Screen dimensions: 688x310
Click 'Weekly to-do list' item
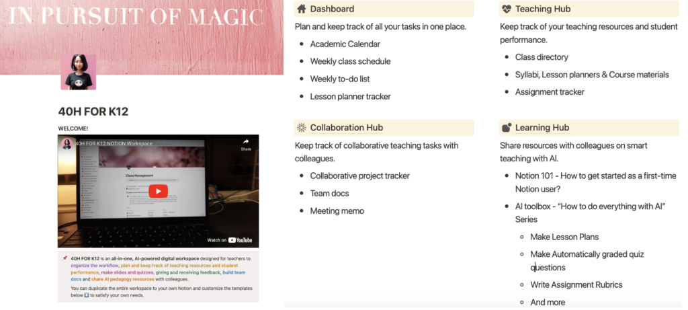pos(339,79)
